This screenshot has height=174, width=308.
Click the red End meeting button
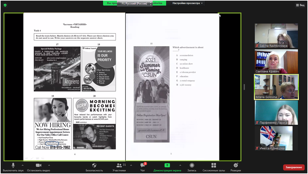(x=294, y=167)
